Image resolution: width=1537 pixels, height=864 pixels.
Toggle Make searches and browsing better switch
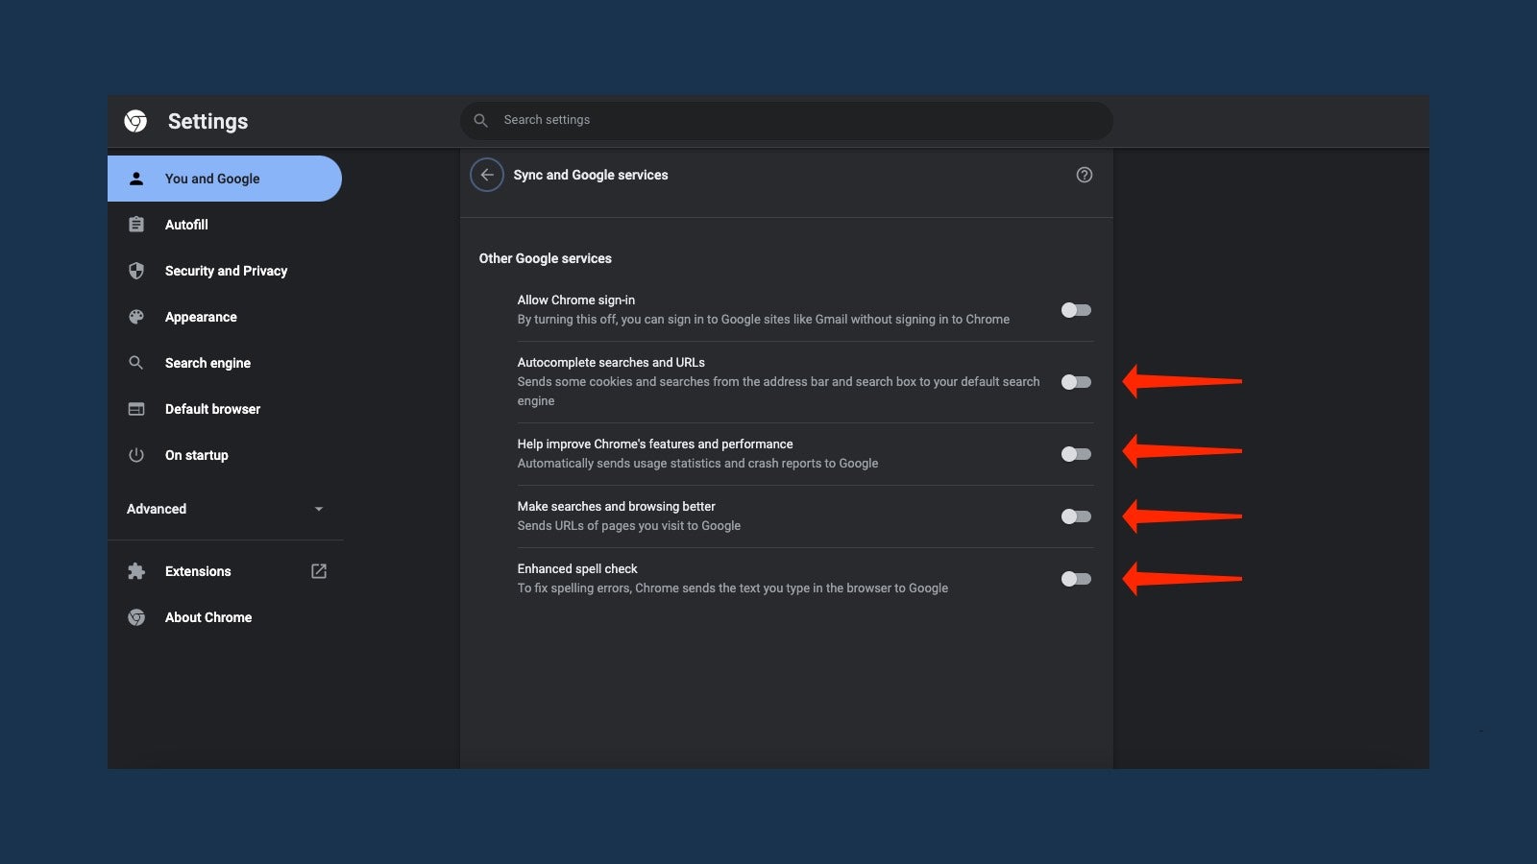[1076, 516]
